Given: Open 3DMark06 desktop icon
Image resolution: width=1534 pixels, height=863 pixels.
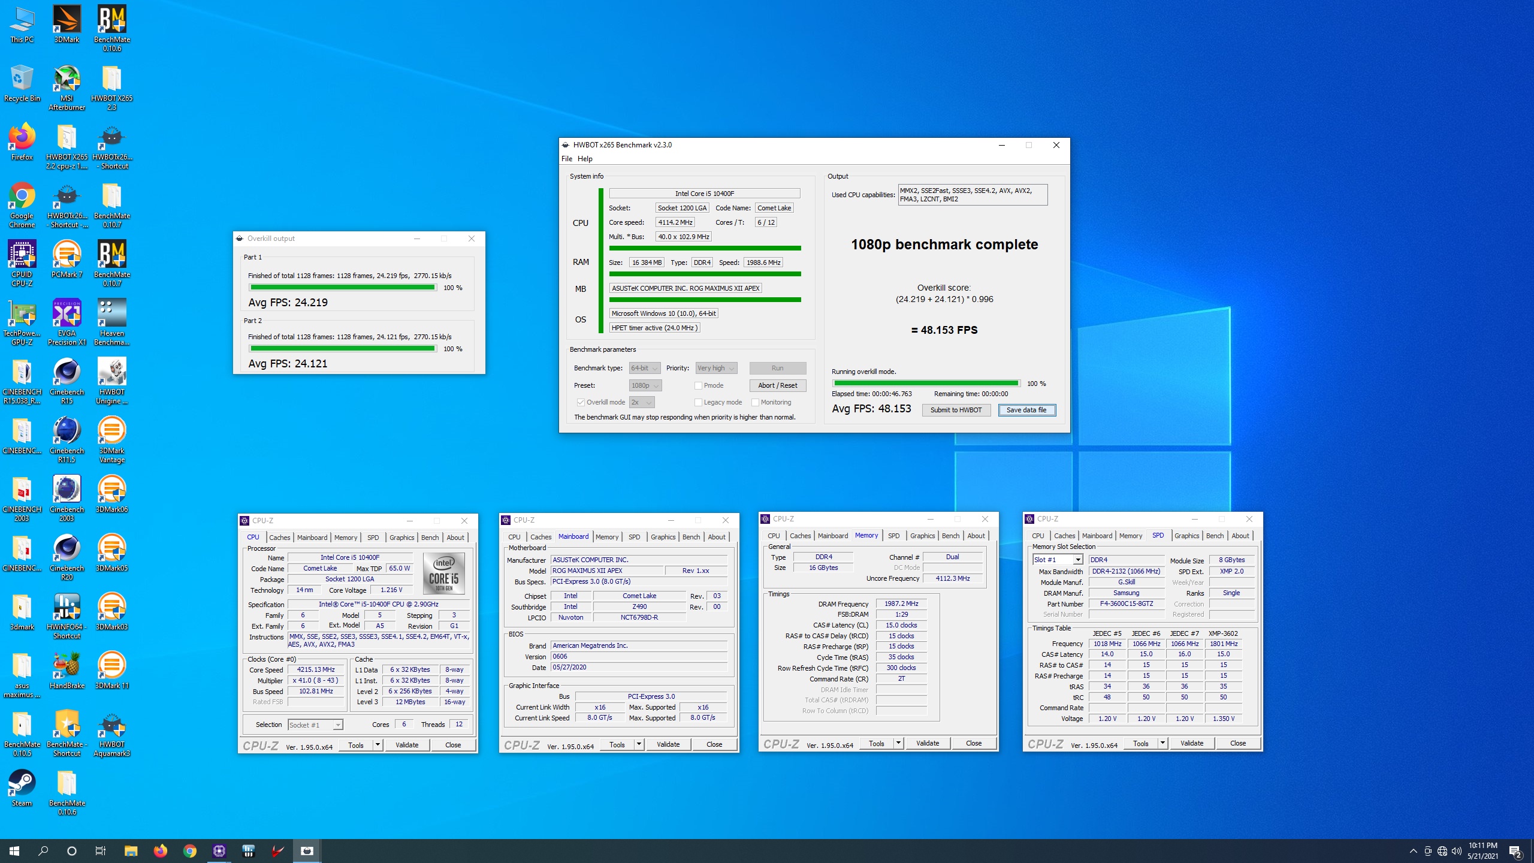Looking at the screenshot, I should [x=112, y=494].
